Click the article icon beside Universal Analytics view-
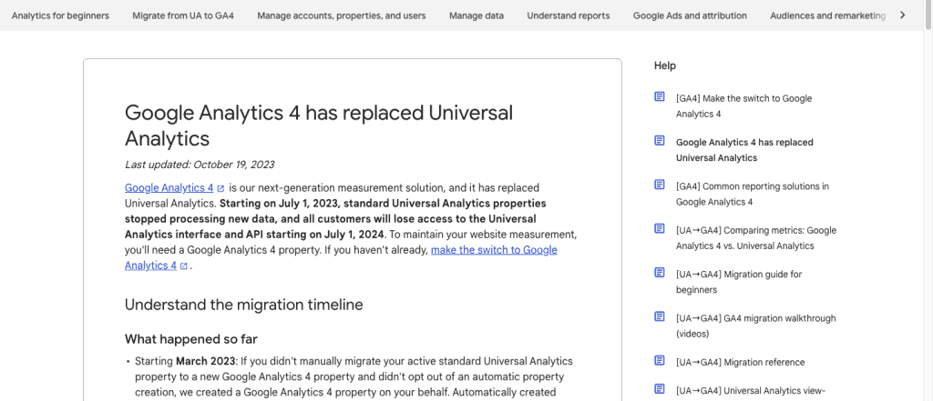 pyautogui.click(x=660, y=388)
